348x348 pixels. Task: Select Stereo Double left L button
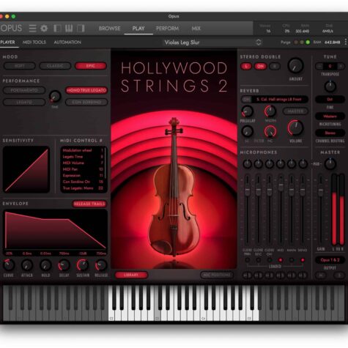click(246, 67)
